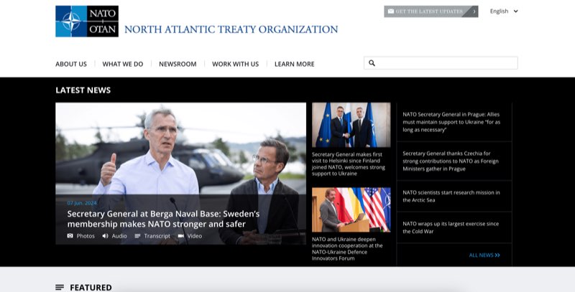This screenshot has height=292, width=575.
Task: Open the Czechia contributions article
Action: coord(451,161)
